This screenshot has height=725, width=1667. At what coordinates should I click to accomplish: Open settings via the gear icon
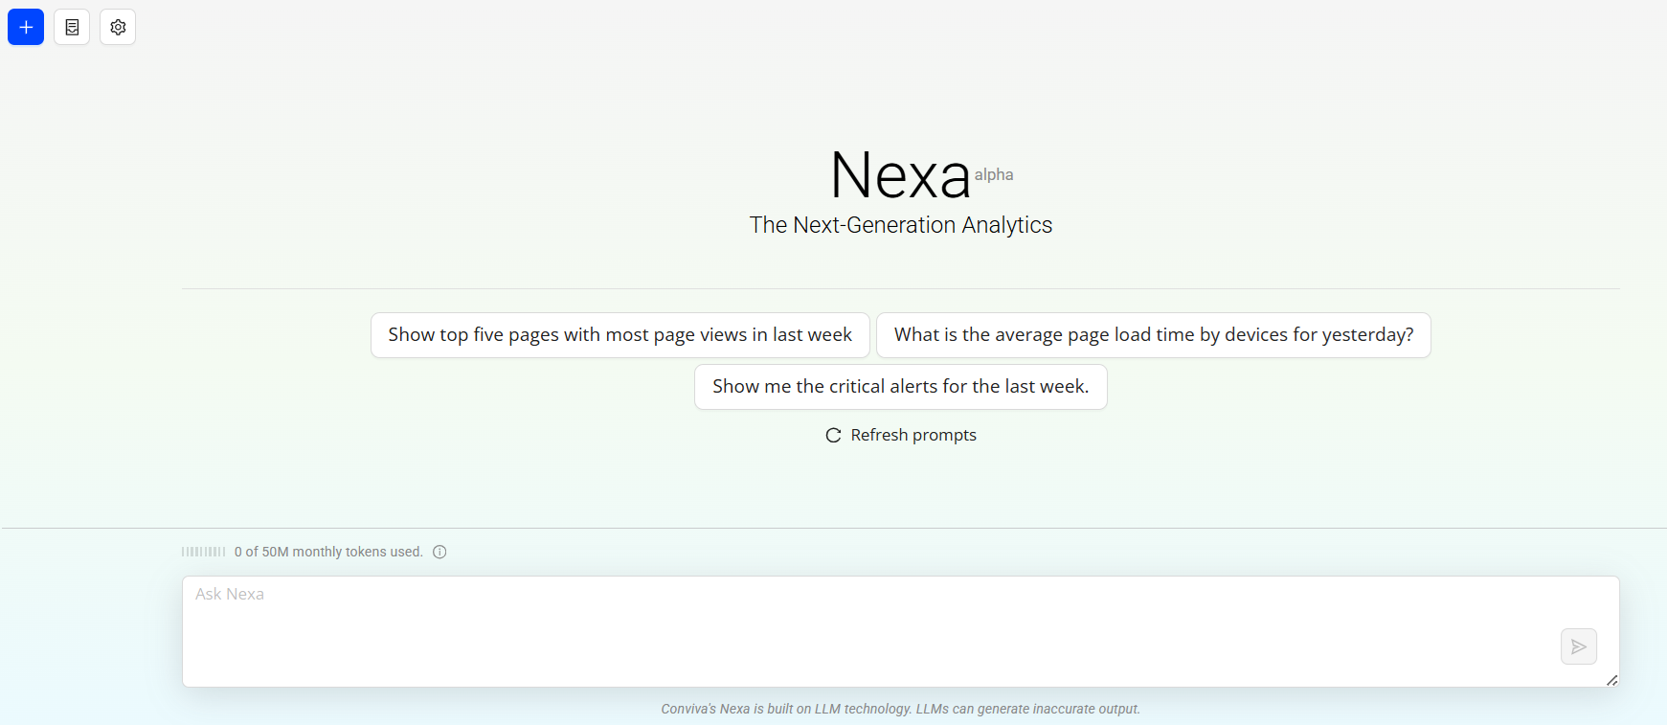pyautogui.click(x=118, y=27)
